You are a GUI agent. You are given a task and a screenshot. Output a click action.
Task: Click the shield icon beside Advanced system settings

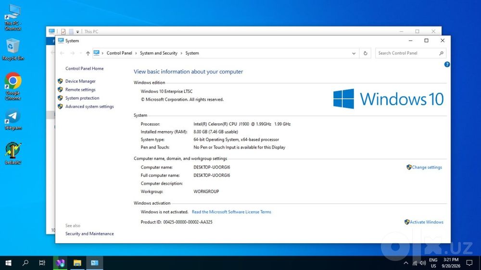pyautogui.click(x=60, y=106)
